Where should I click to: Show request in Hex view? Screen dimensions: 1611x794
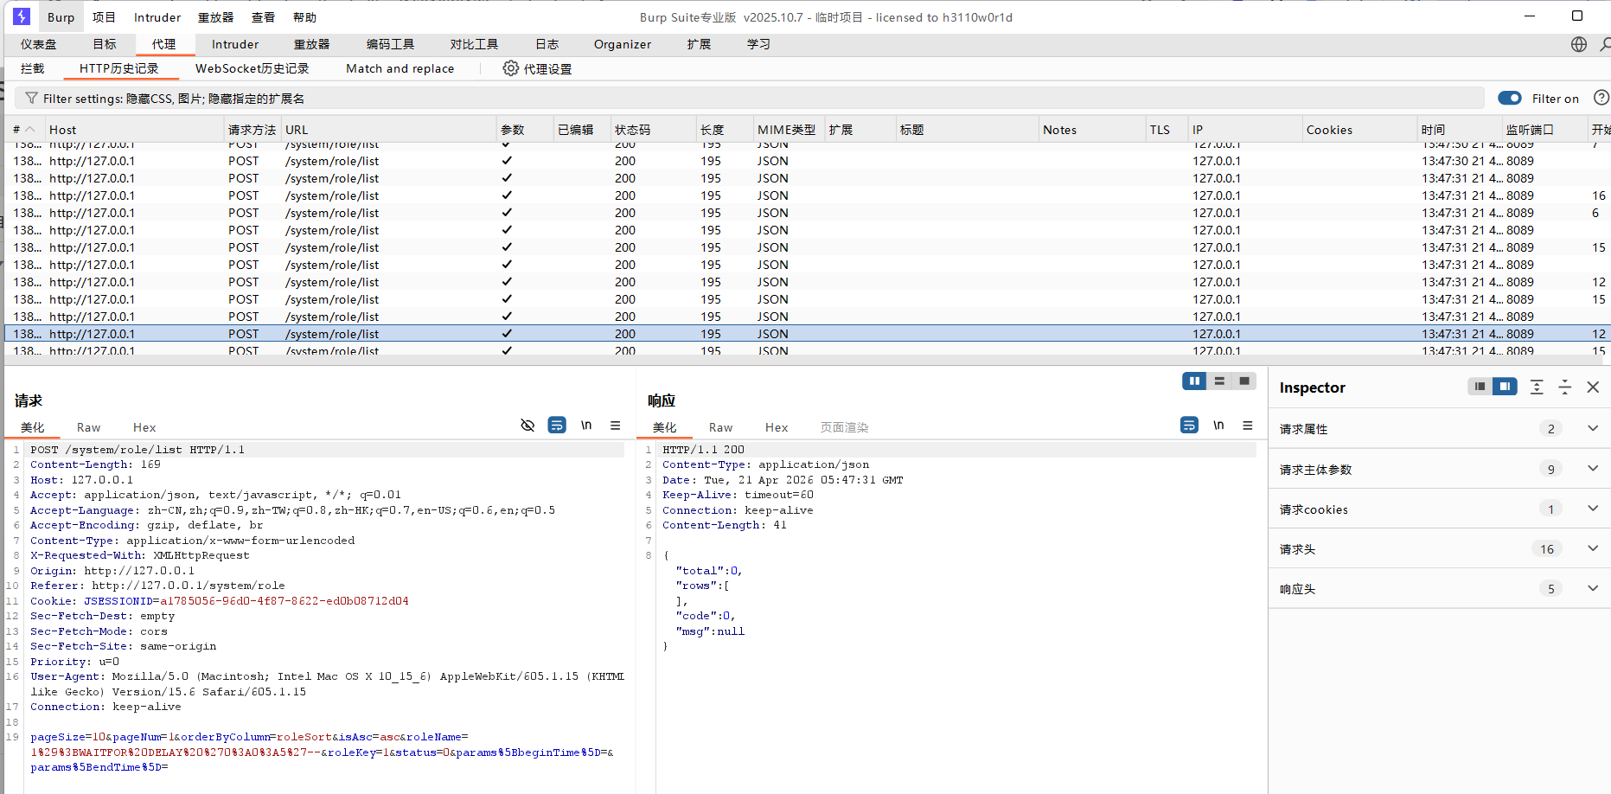click(144, 427)
